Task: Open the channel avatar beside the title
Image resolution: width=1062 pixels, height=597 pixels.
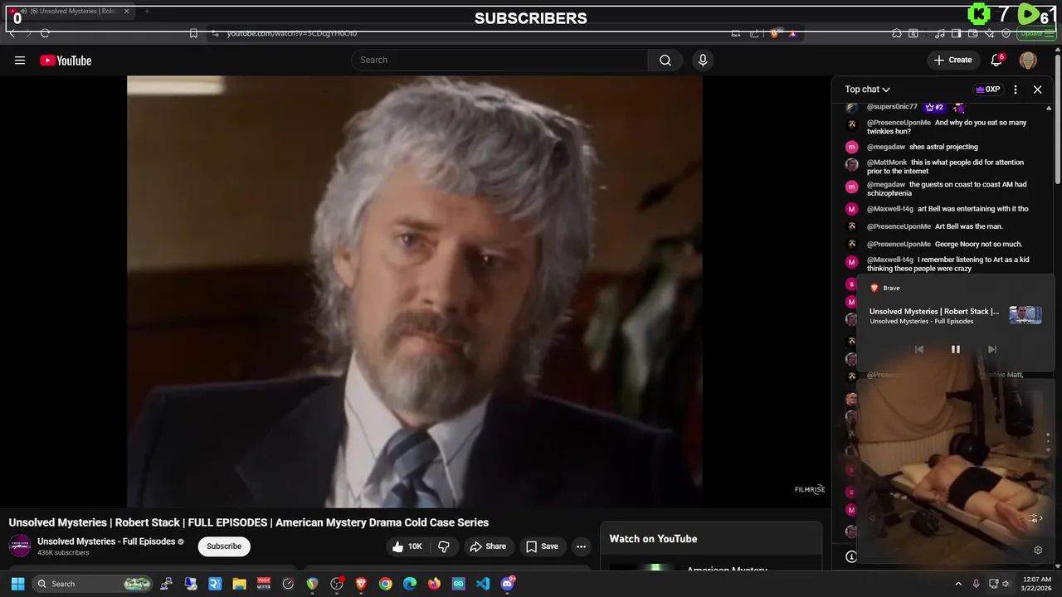Action: [x=20, y=546]
